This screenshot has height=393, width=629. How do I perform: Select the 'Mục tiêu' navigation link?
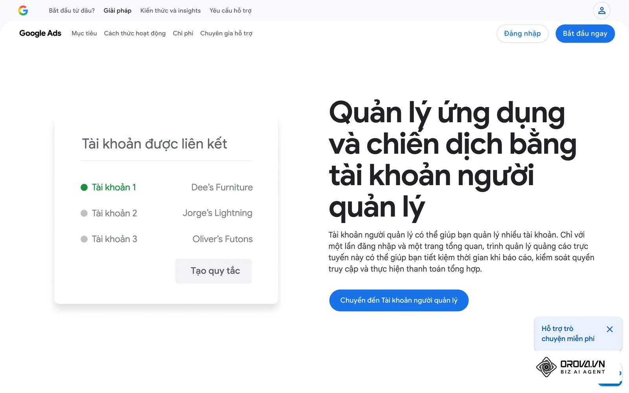(84, 33)
